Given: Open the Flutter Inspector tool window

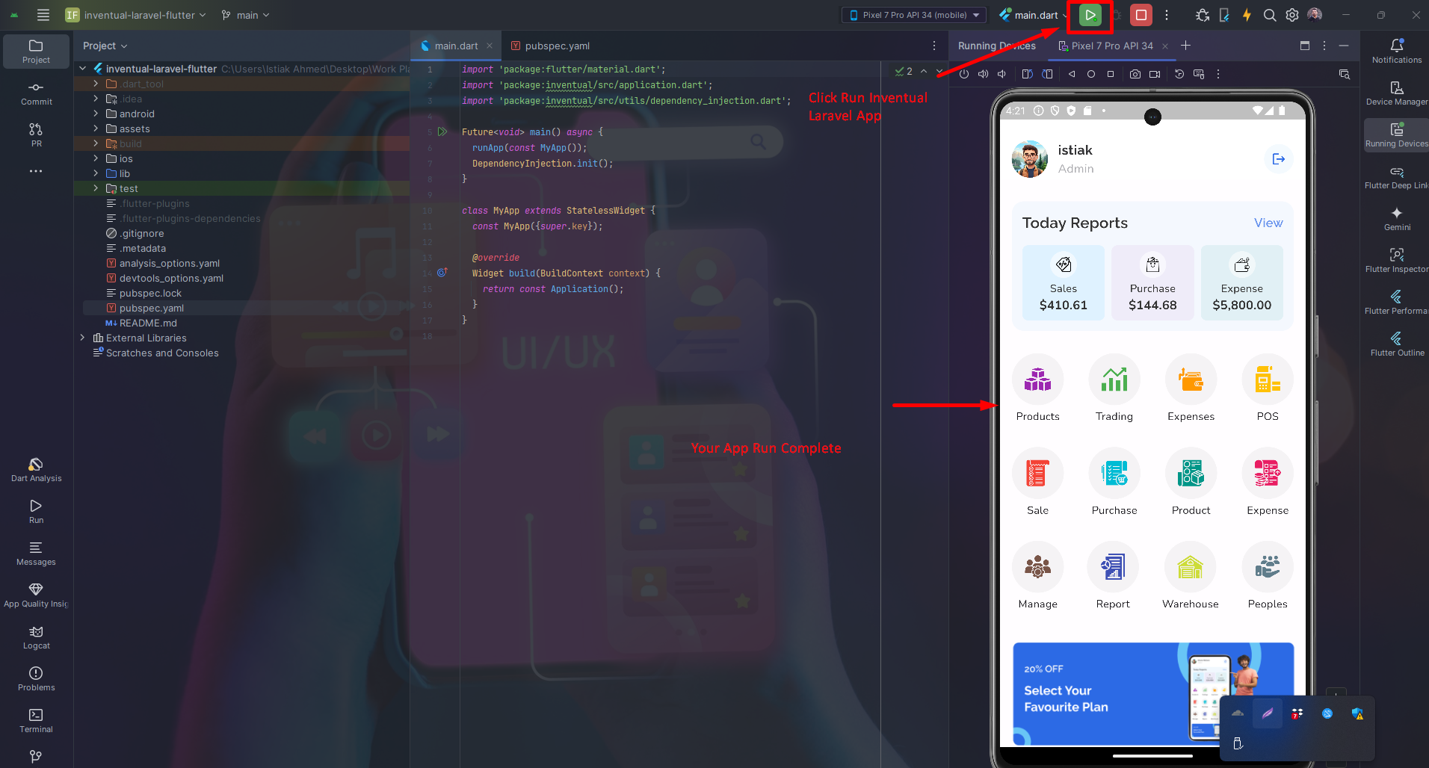Looking at the screenshot, I should pyautogui.click(x=1396, y=259).
